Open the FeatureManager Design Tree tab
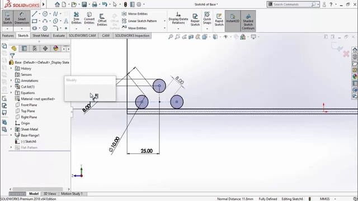358x201 pixels. [14, 49]
